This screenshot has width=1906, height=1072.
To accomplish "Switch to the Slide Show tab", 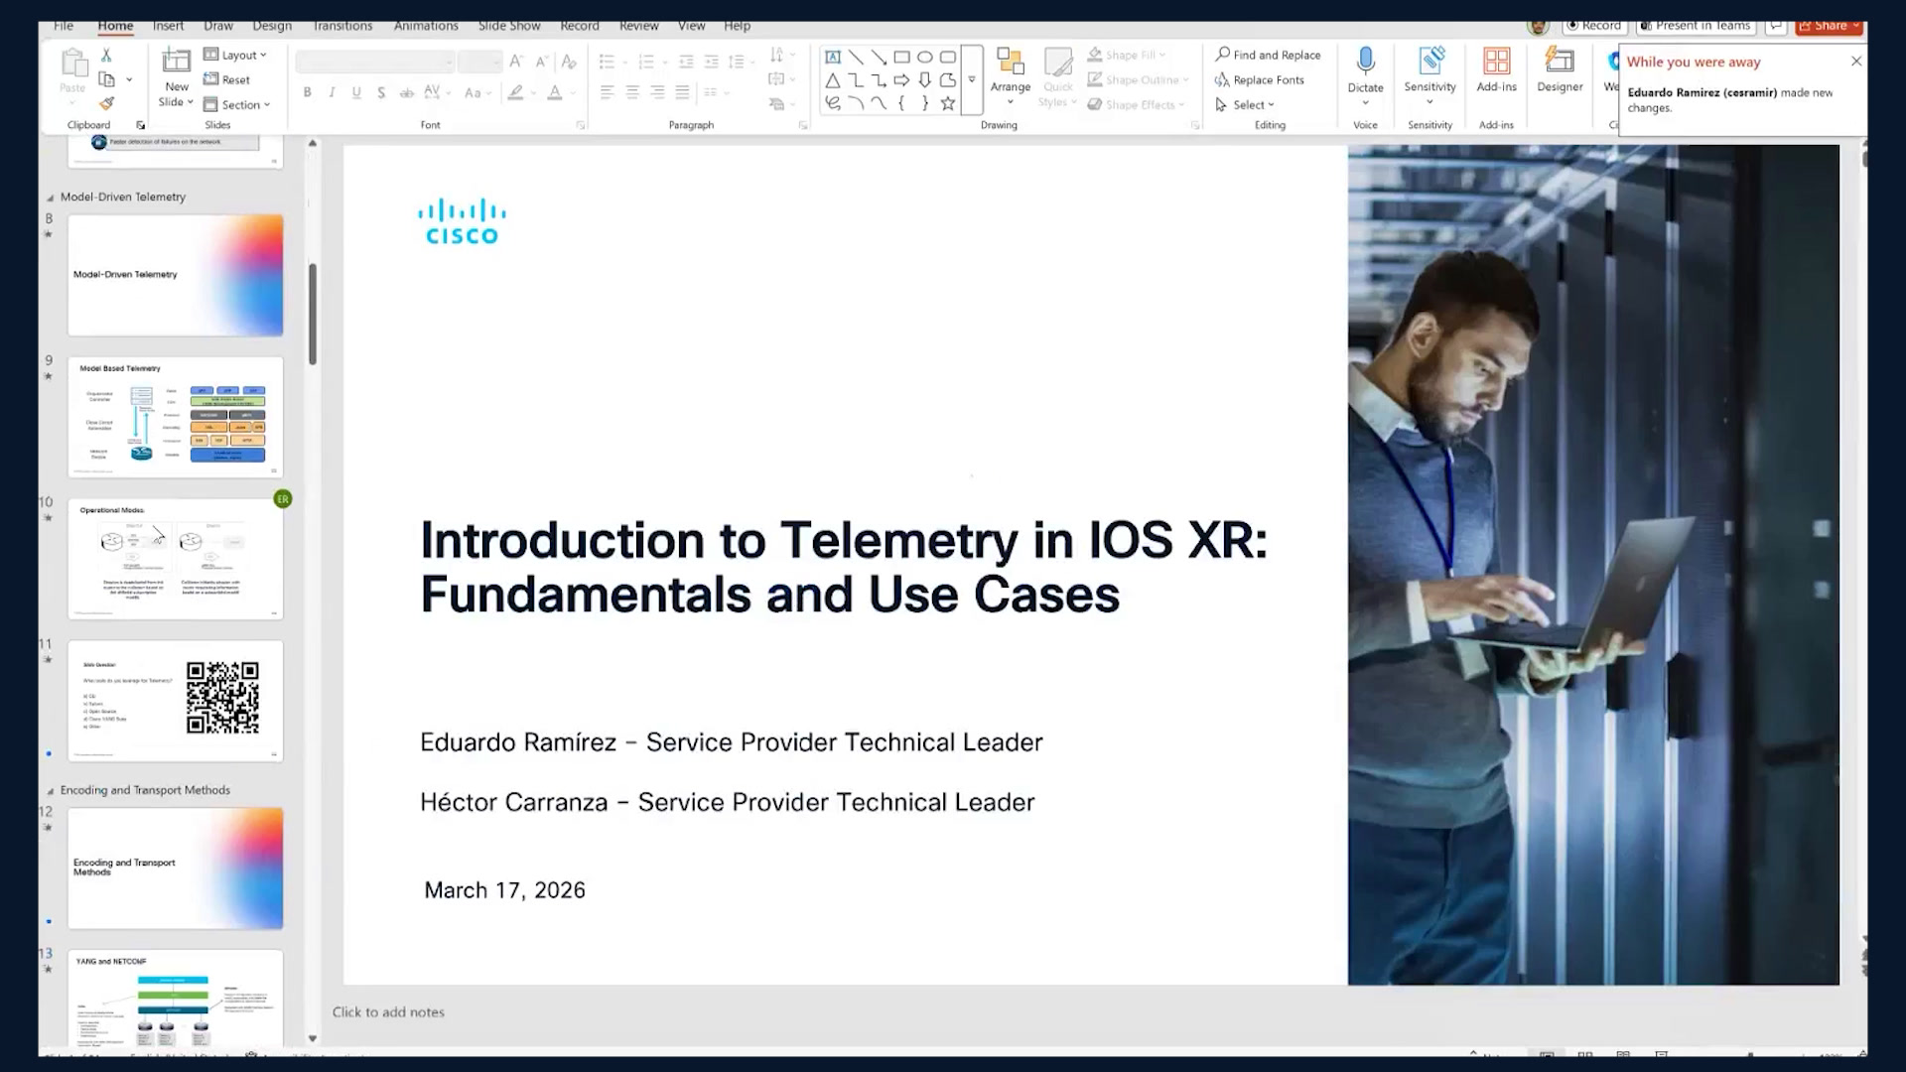I will (x=509, y=26).
